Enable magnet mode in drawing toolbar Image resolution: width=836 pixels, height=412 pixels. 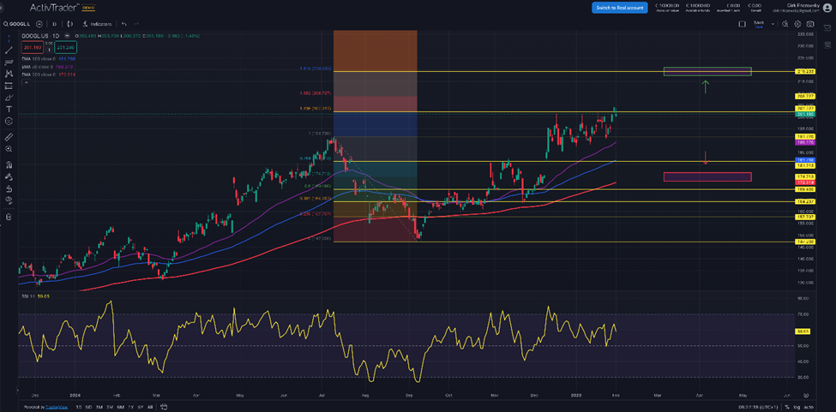click(9, 164)
